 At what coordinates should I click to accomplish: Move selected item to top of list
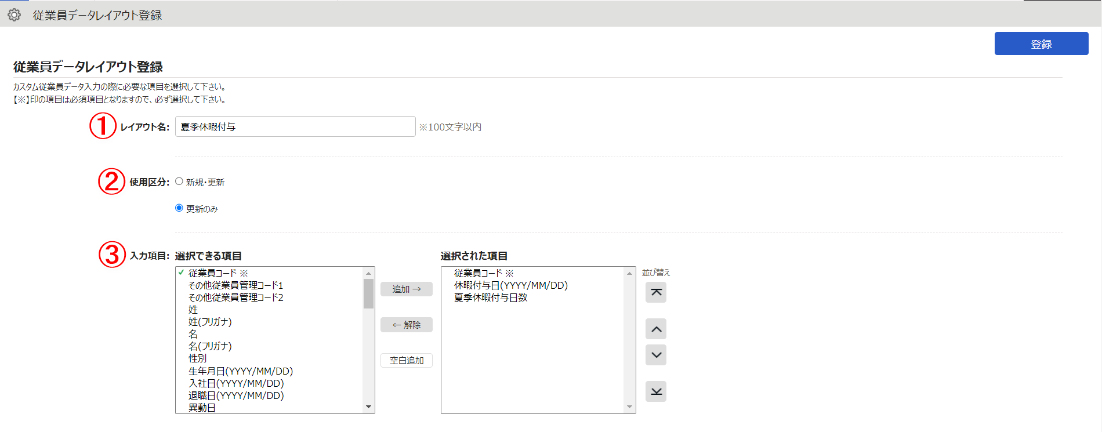pos(656,292)
